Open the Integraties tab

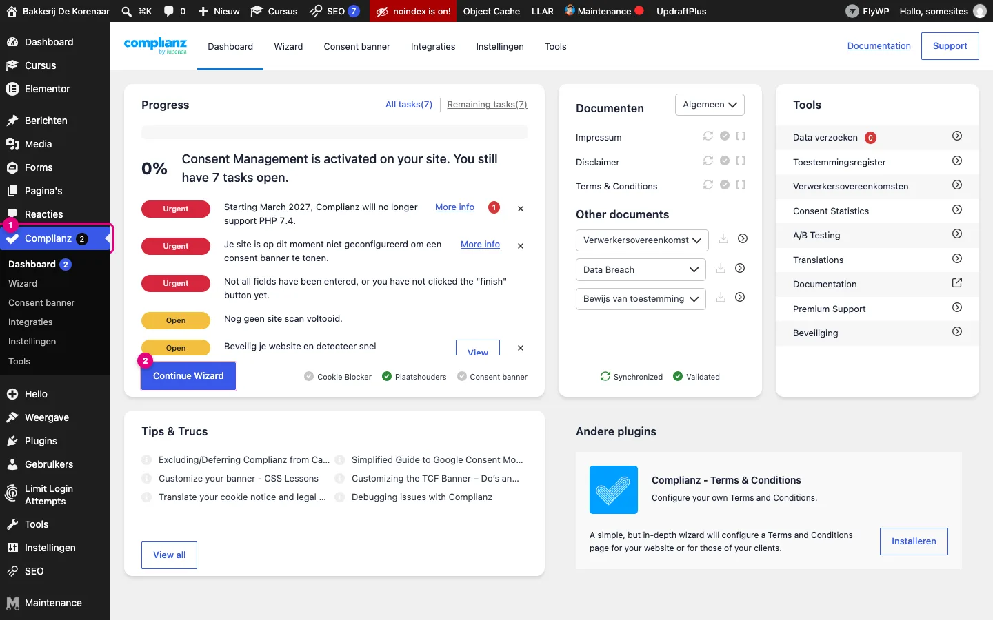point(433,46)
